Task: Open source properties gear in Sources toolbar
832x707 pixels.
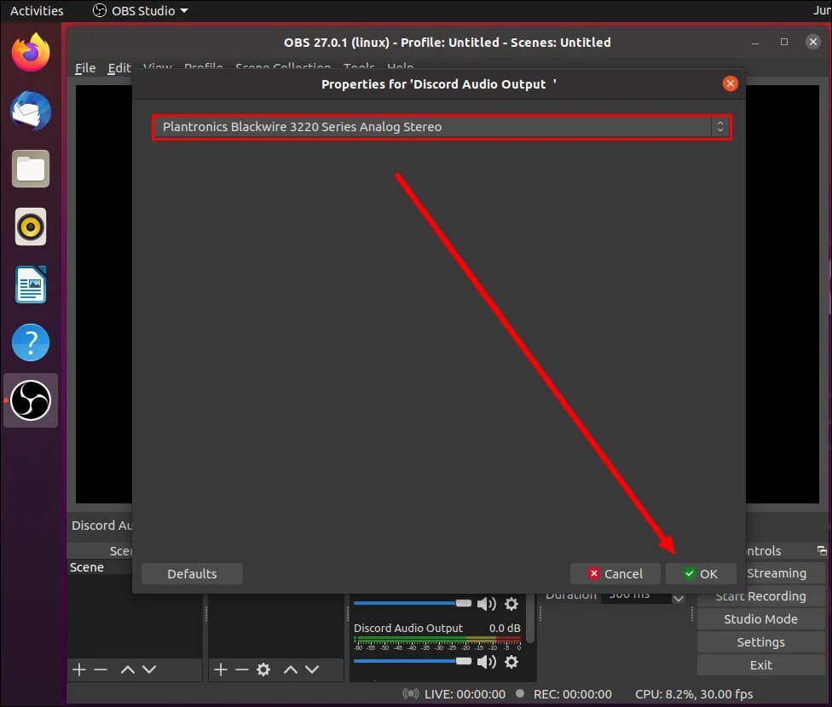Action: [263, 670]
